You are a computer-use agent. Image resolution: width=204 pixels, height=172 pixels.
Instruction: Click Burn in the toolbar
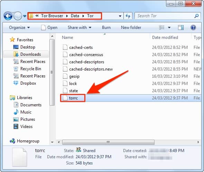point(106,28)
